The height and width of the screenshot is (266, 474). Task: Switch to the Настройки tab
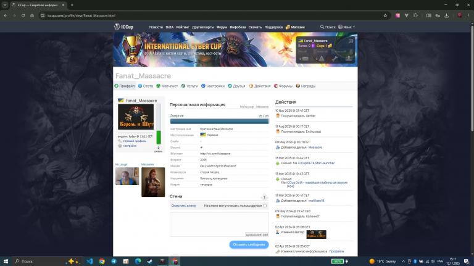click(x=213, y=86)
